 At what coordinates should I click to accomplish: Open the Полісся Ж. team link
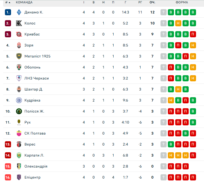(34, 111)
